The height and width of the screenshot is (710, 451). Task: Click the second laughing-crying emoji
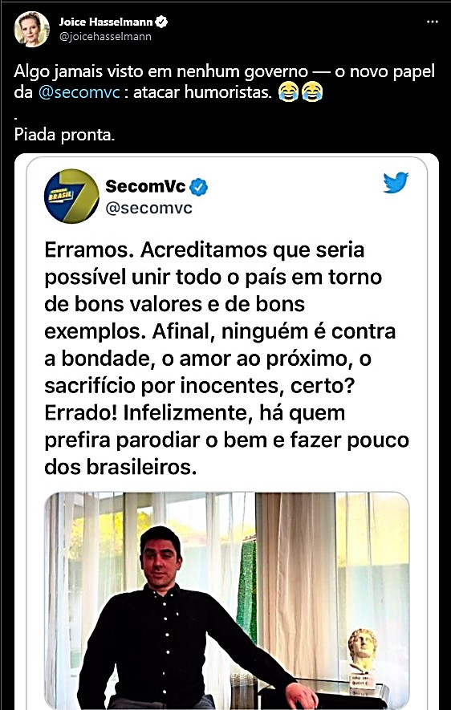[x=311, y=91]
